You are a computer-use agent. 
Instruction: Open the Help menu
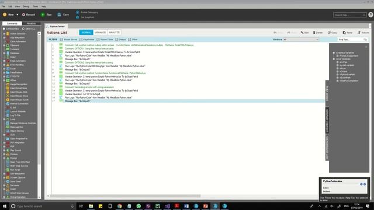click(44, 6)
